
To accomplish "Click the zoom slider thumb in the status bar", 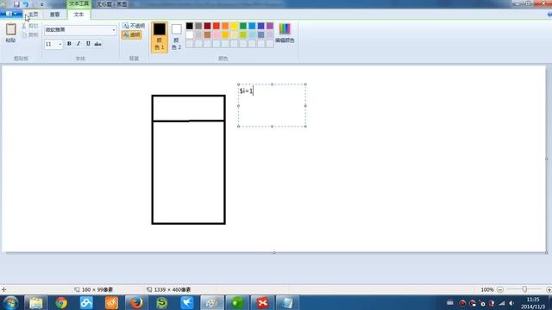I will 524,289.
